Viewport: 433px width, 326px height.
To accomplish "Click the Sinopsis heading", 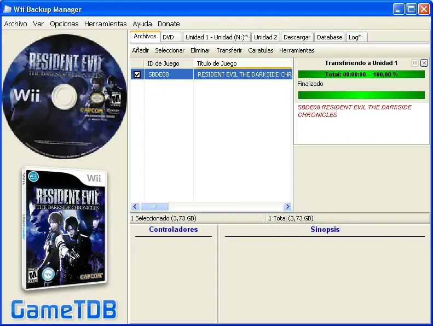I will [325, 229].
